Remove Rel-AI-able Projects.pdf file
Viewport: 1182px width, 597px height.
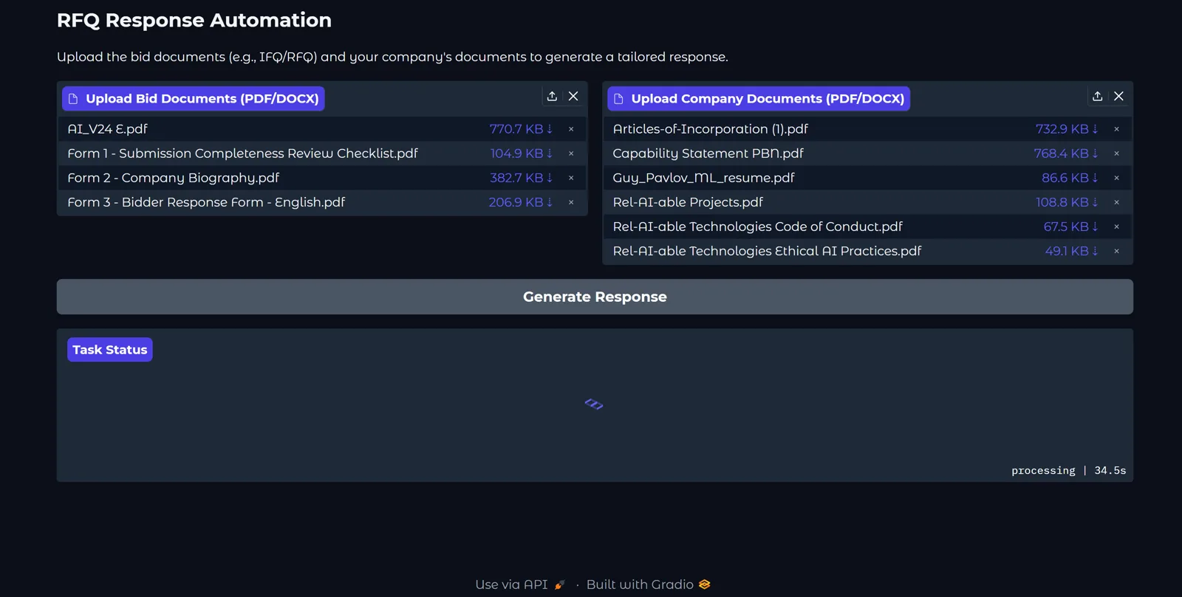(x=1116, y=202)
